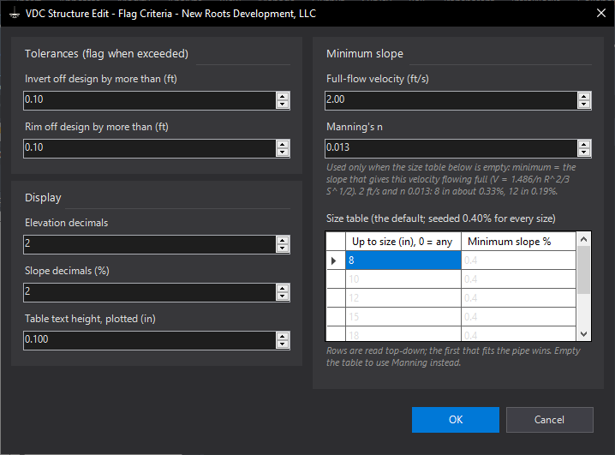The width and height of the screenshot is (615, 455).
Task: Focus the Full-flow velocity field
Action: (451, 100)
